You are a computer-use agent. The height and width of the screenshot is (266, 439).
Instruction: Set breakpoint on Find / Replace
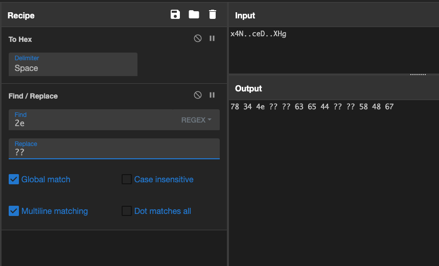click(x=212, y=95)
